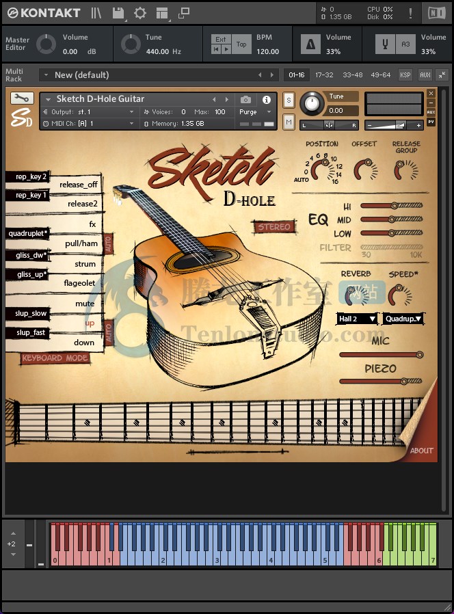Remove the instrument with X button
The height and width of the screenshot is (614, 454).
click(x=431, y=93)
